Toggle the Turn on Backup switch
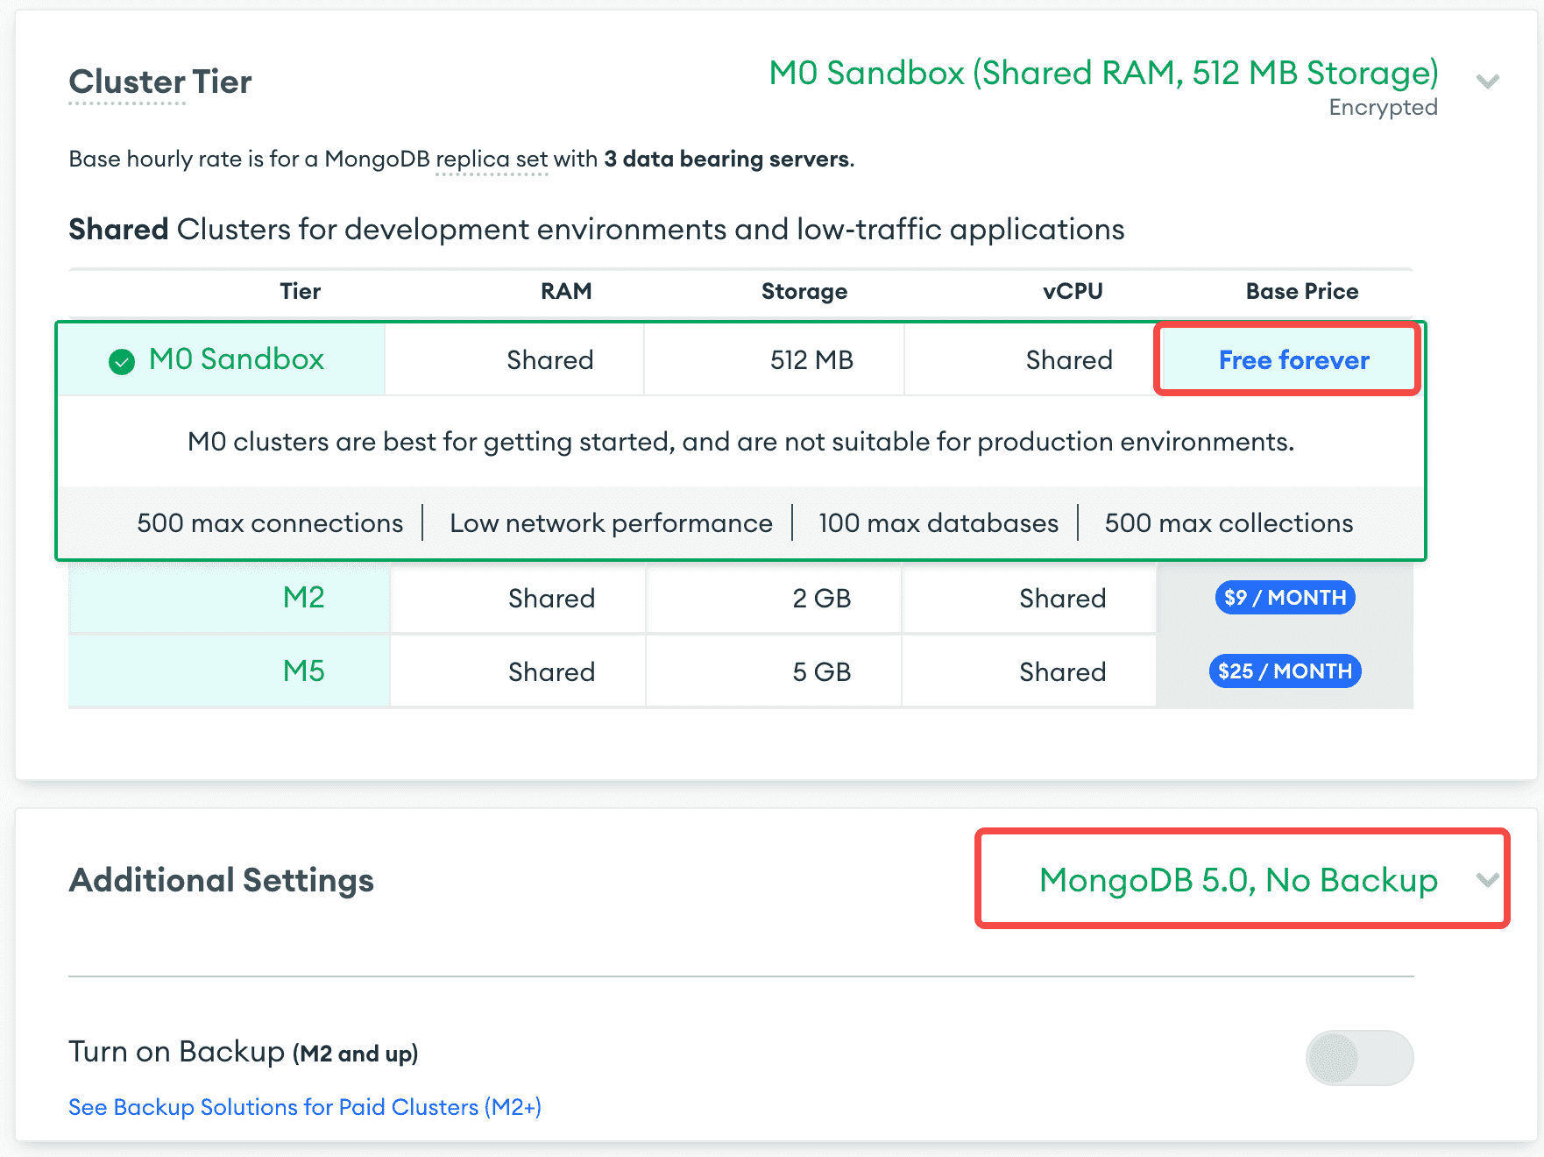Image resolution: width=1544 pixels, height=1157 pixels. [x=1359, y=1057]
